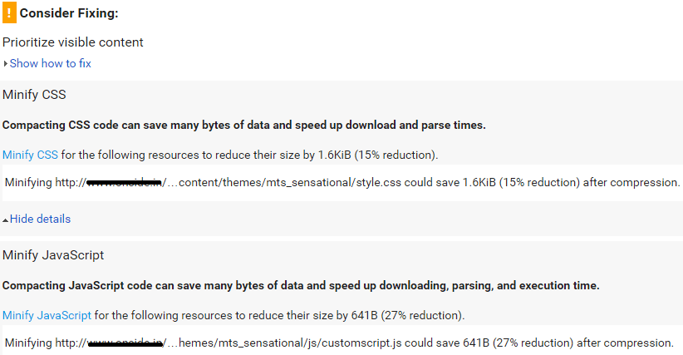Click the orange exclamation warning icon
The width and height of the screenshot is (683, 355).
(x=9, y=12)
